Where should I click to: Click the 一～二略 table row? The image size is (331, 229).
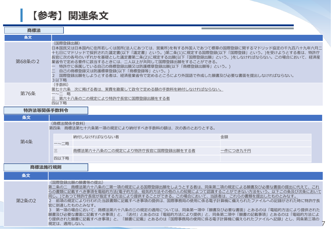pyautogui.click(x=182, y=144)
